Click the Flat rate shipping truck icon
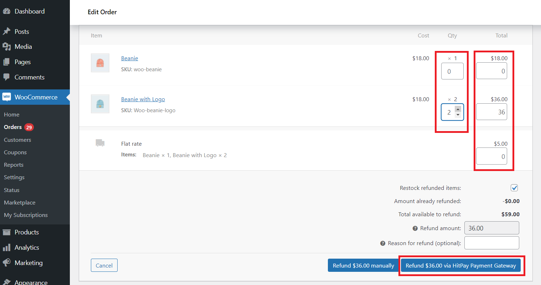The height and width of the screenshot is (285, 541). pyautogui.click(x=100, y=143)
